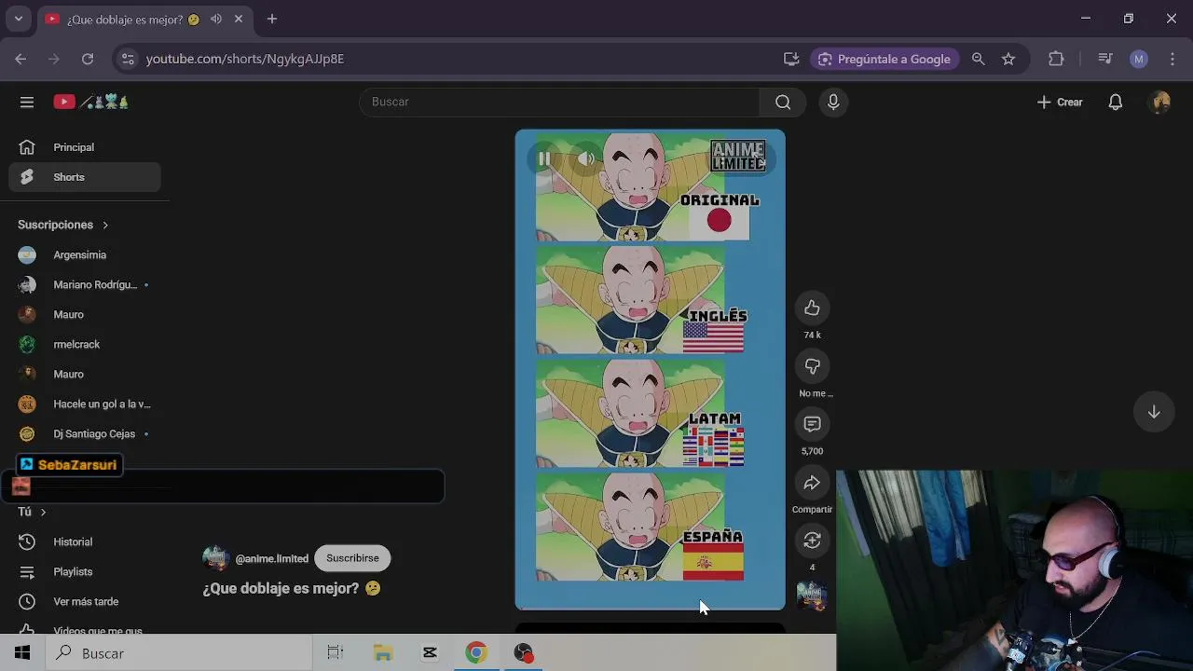Mute the Short's volume
This screenshot has height=671, width=1193.
[585, 158]
